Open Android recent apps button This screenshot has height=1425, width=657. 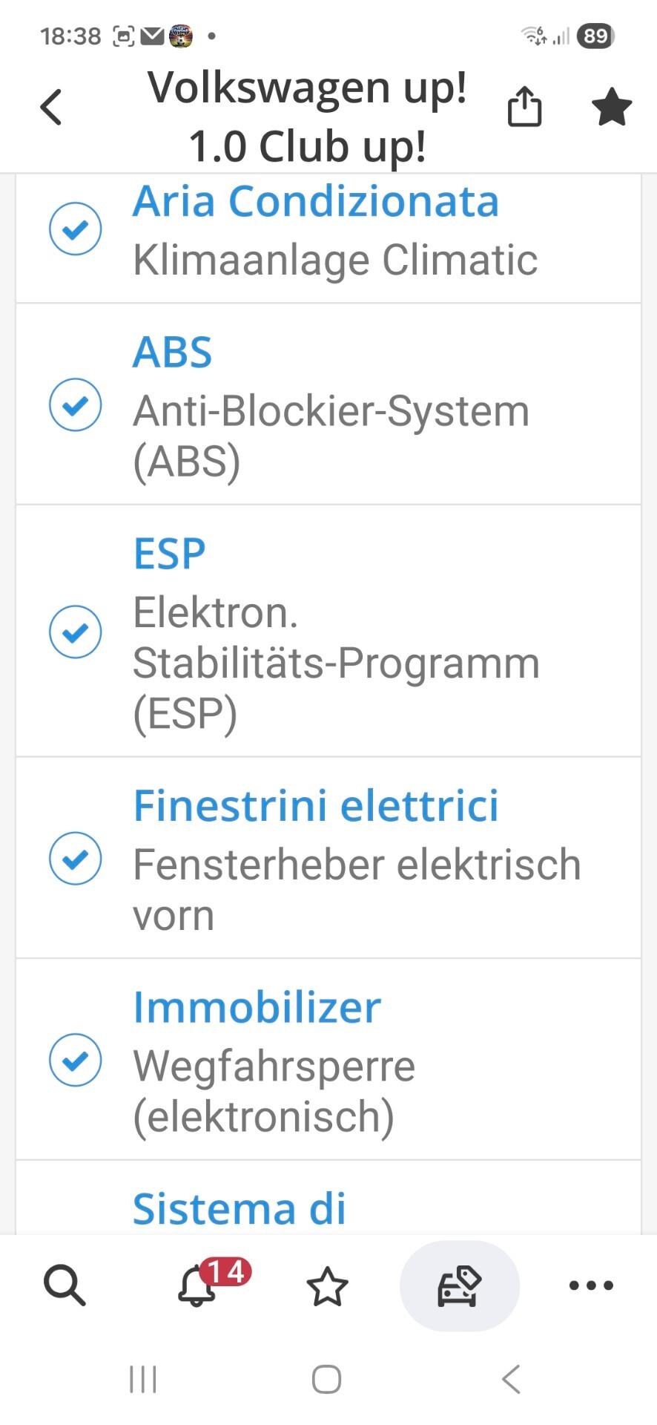142,1380
